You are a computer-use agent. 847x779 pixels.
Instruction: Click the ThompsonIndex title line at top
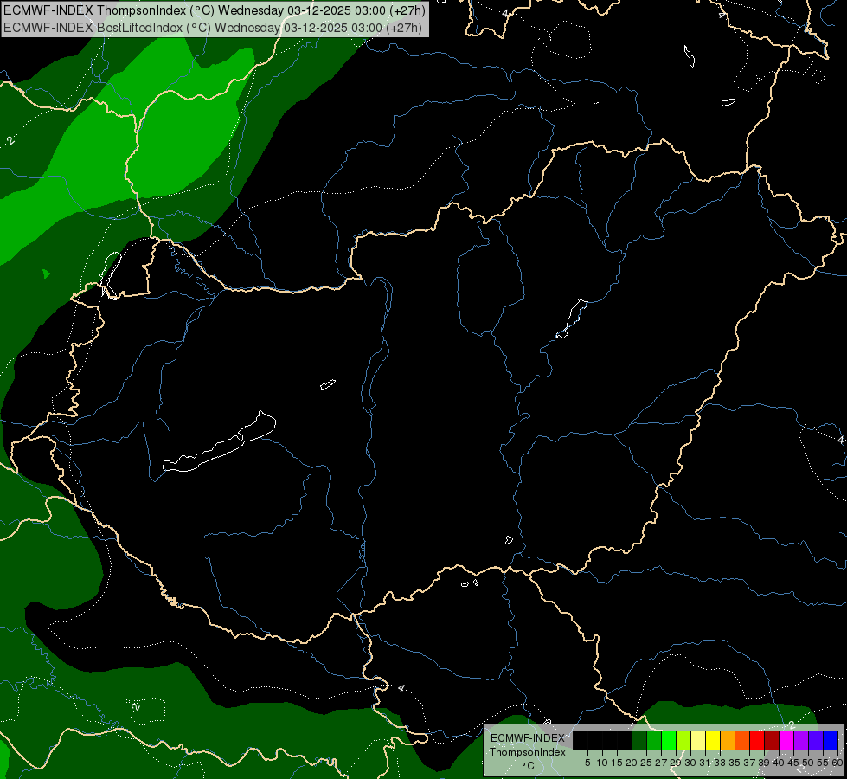215,10
